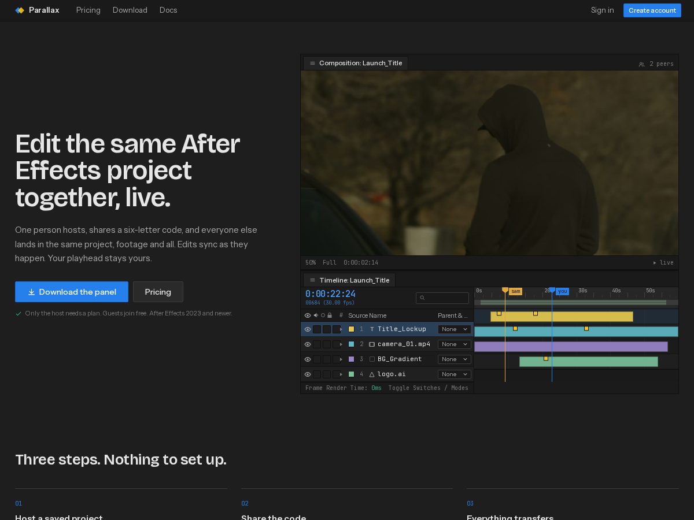Hide the camera_01.mp4 layer

click(x=308, y=344)
